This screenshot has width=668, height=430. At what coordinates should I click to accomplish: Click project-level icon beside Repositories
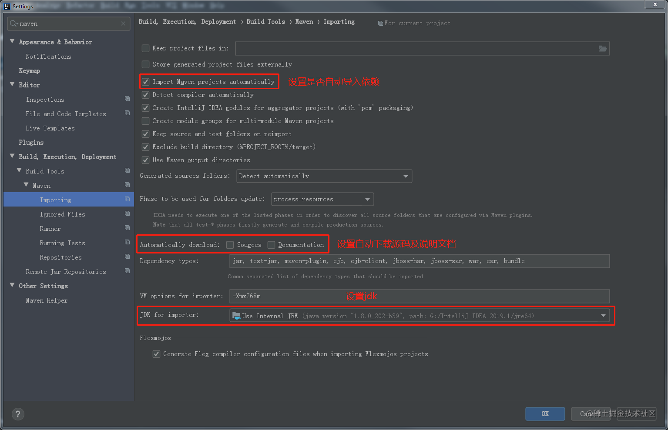(x=127, y=257)
